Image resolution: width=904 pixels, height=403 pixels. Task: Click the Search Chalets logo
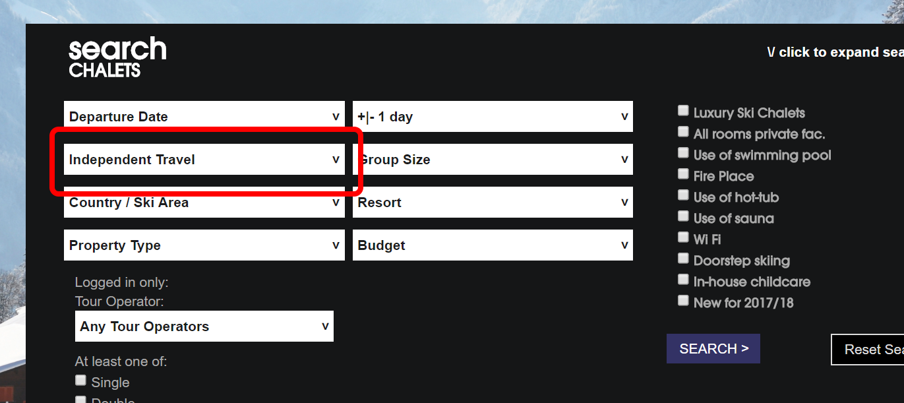tap(117, 57)
